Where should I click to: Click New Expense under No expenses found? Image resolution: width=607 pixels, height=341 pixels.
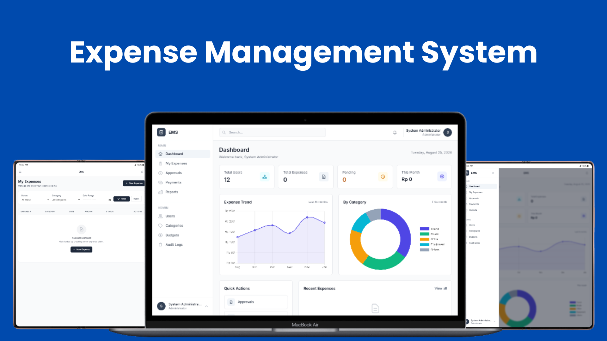(81, 249)
